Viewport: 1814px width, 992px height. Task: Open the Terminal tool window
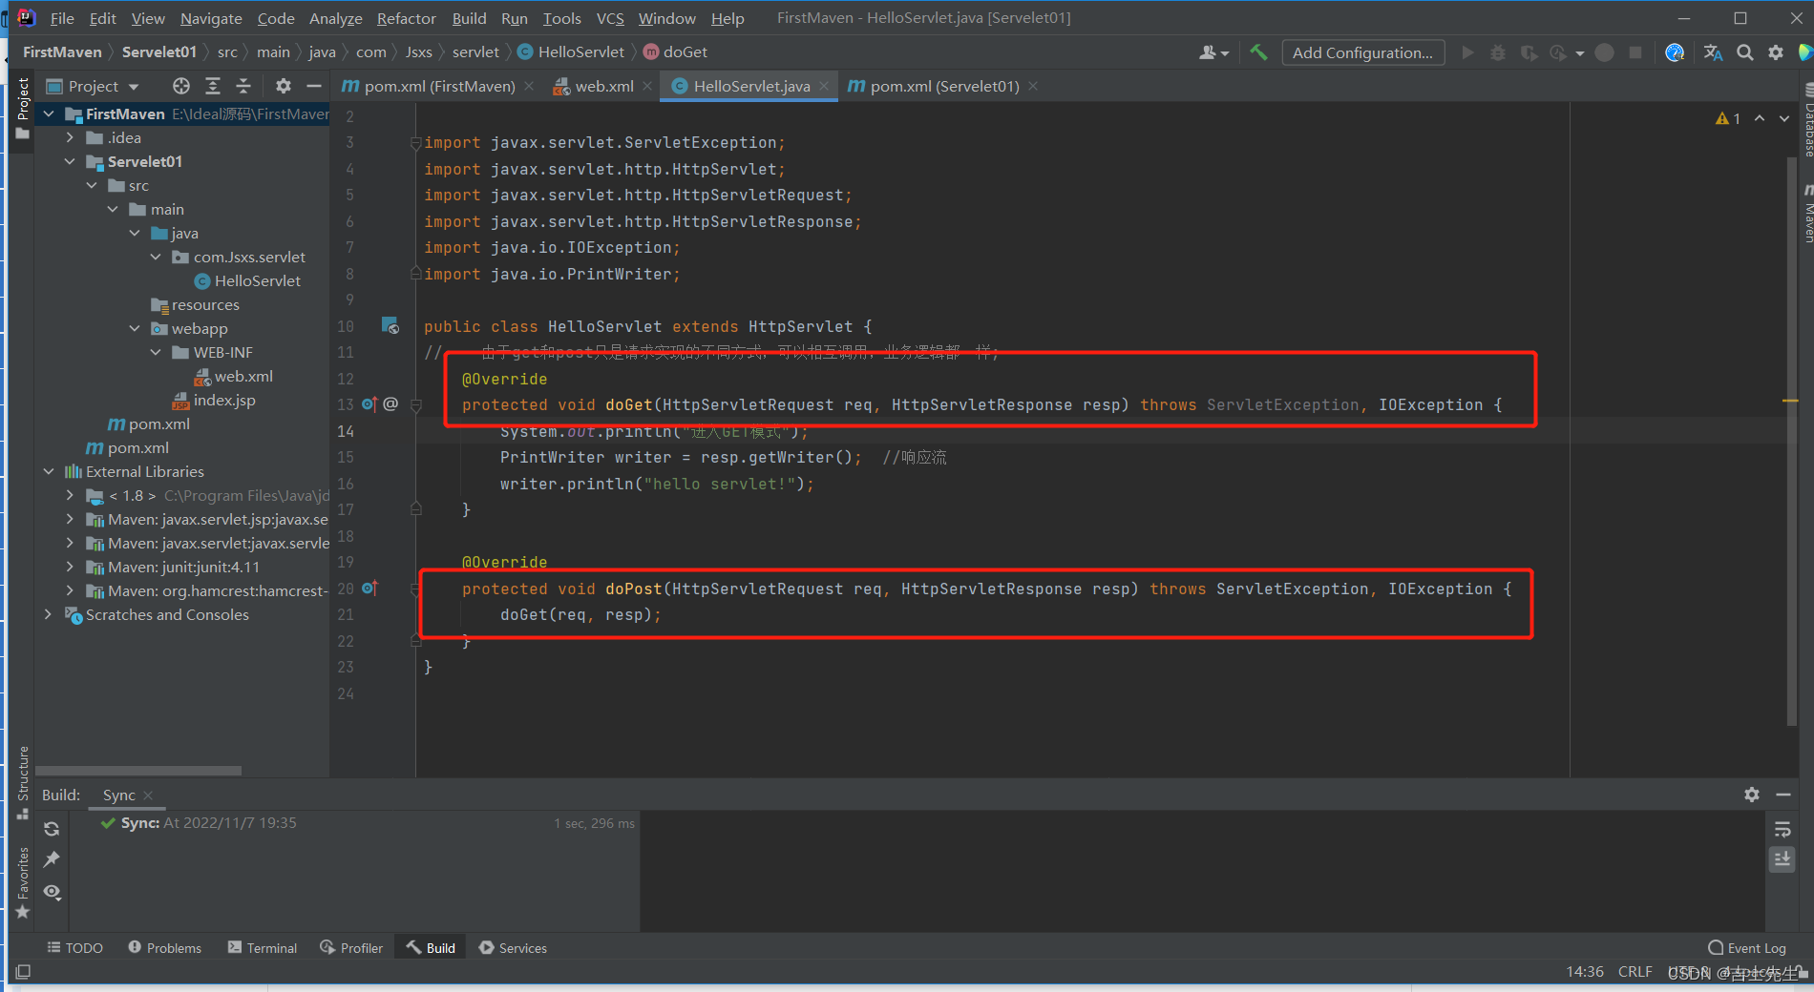[x=263, y=947]
